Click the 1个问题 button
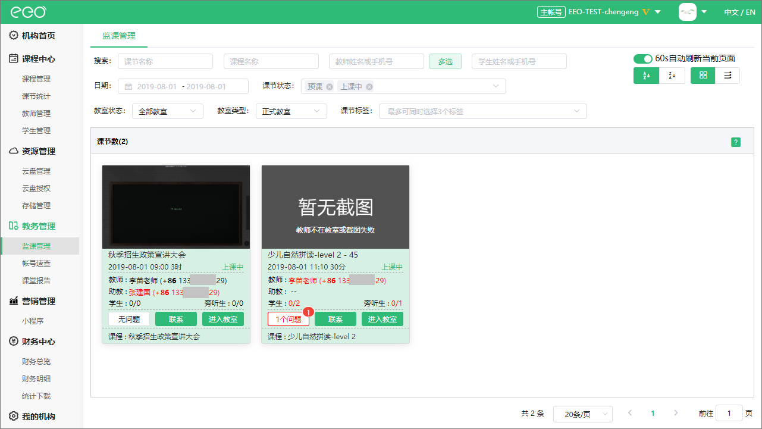The image size is (762, 429). tap(289, 319)
